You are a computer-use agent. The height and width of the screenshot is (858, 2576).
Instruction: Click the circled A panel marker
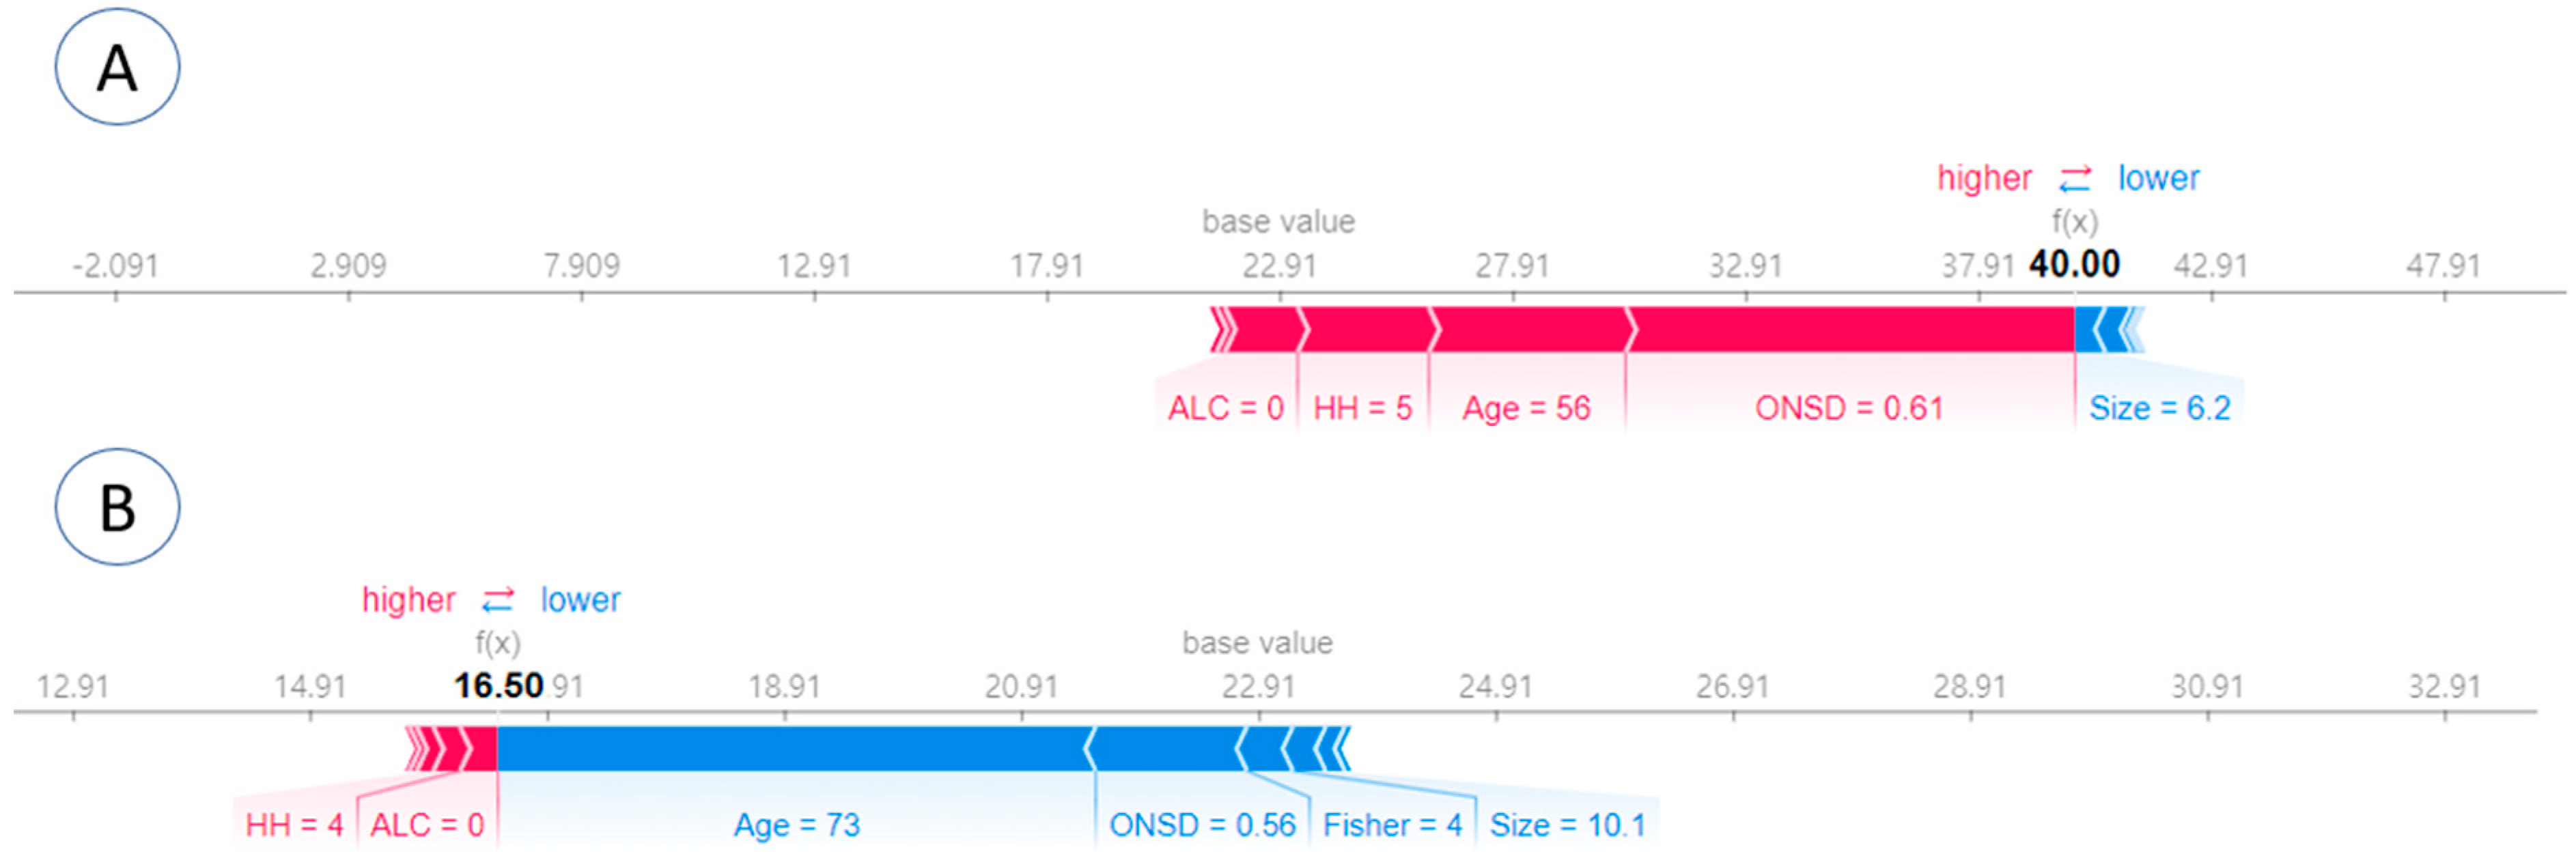117,68
